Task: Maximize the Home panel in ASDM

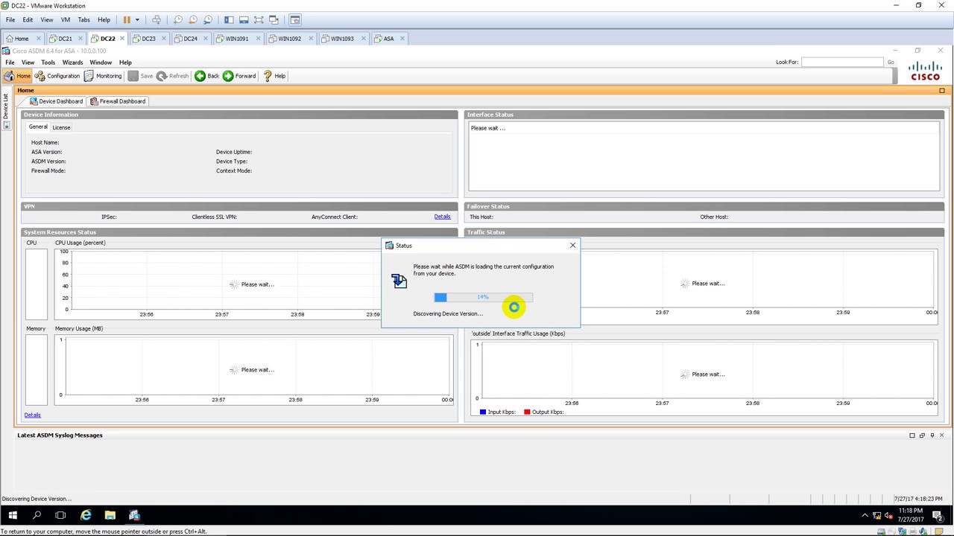Action: [x=942, y=90]
